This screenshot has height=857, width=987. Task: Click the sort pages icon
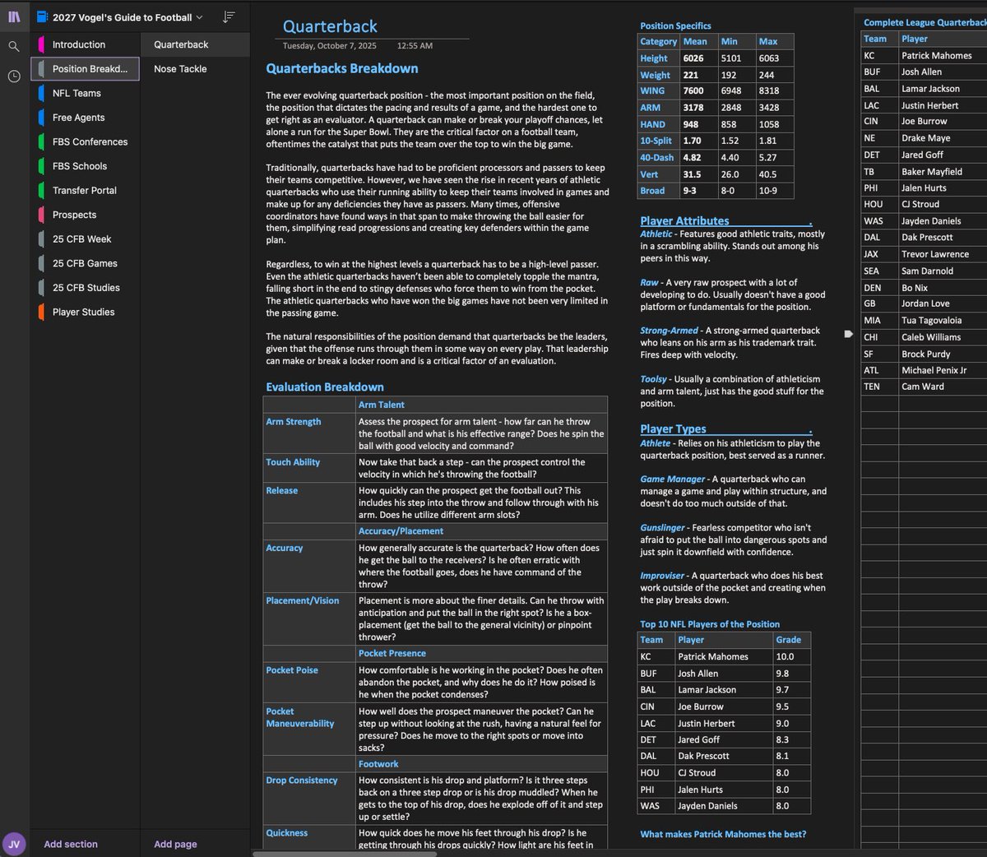pos(229,17)
